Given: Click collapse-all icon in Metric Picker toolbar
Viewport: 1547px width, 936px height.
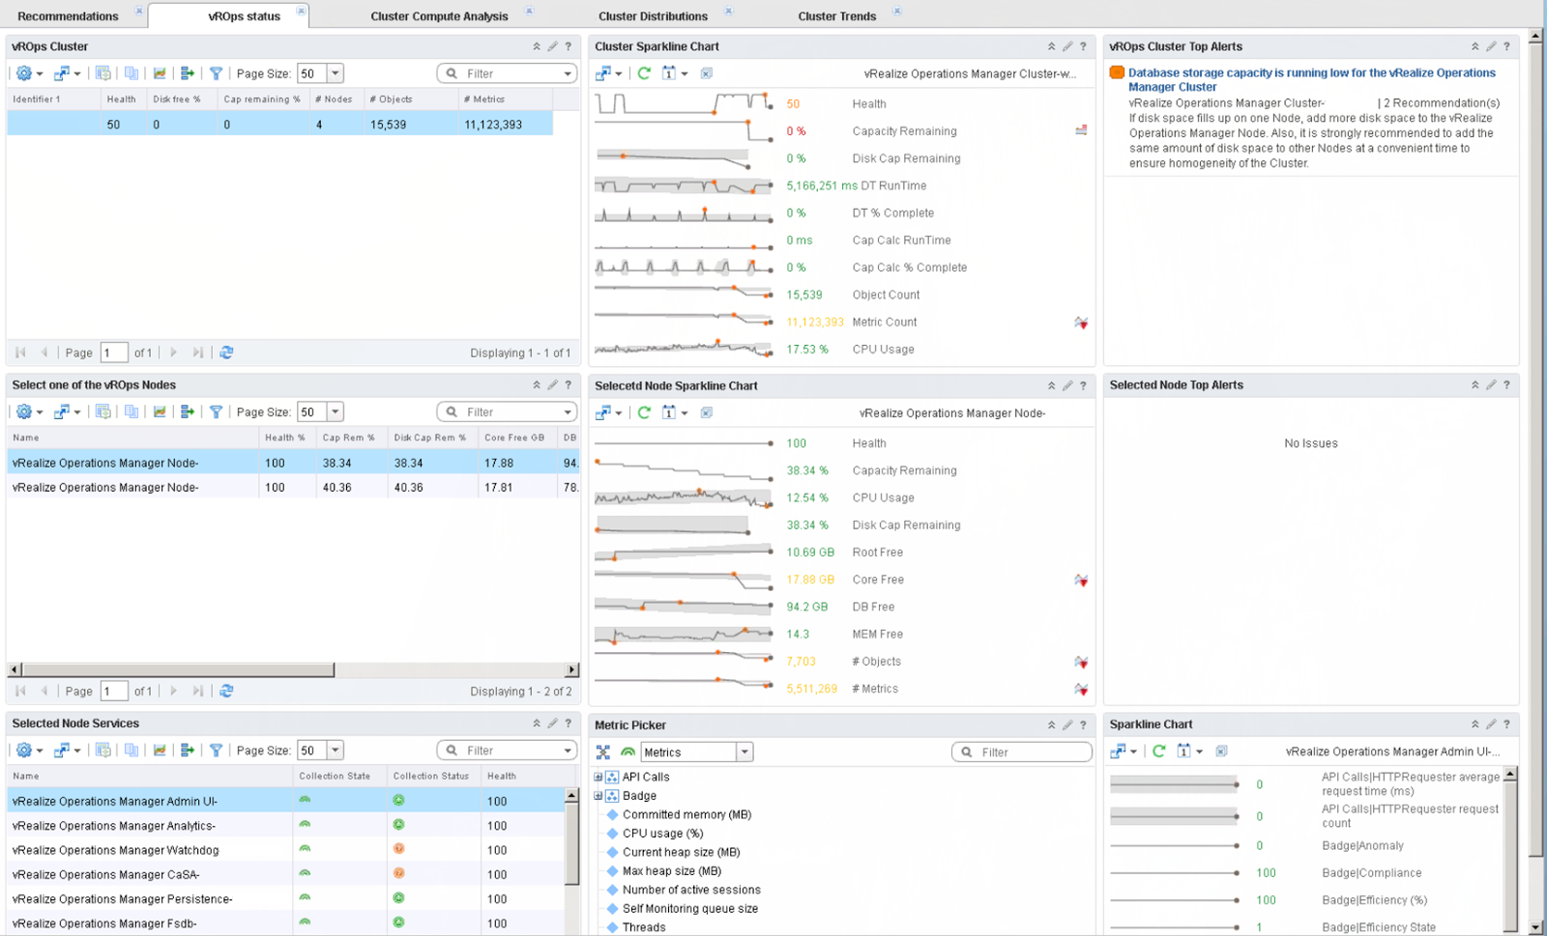Looking at the screenshot, I should pos(603,752).
